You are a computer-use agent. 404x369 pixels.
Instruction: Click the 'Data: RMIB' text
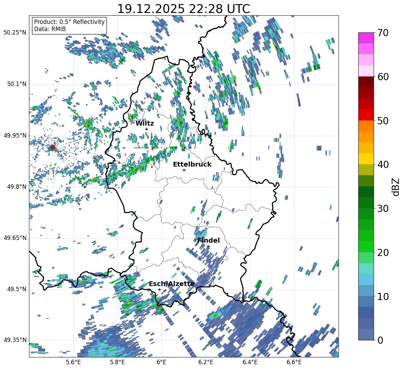(50, 29)
